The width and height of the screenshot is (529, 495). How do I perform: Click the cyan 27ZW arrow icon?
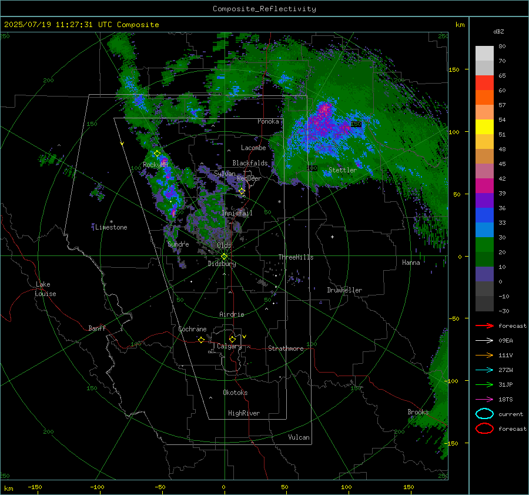[x=484, y=370]
